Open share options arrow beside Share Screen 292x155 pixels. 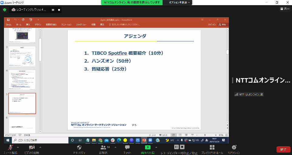click(156, 147)
